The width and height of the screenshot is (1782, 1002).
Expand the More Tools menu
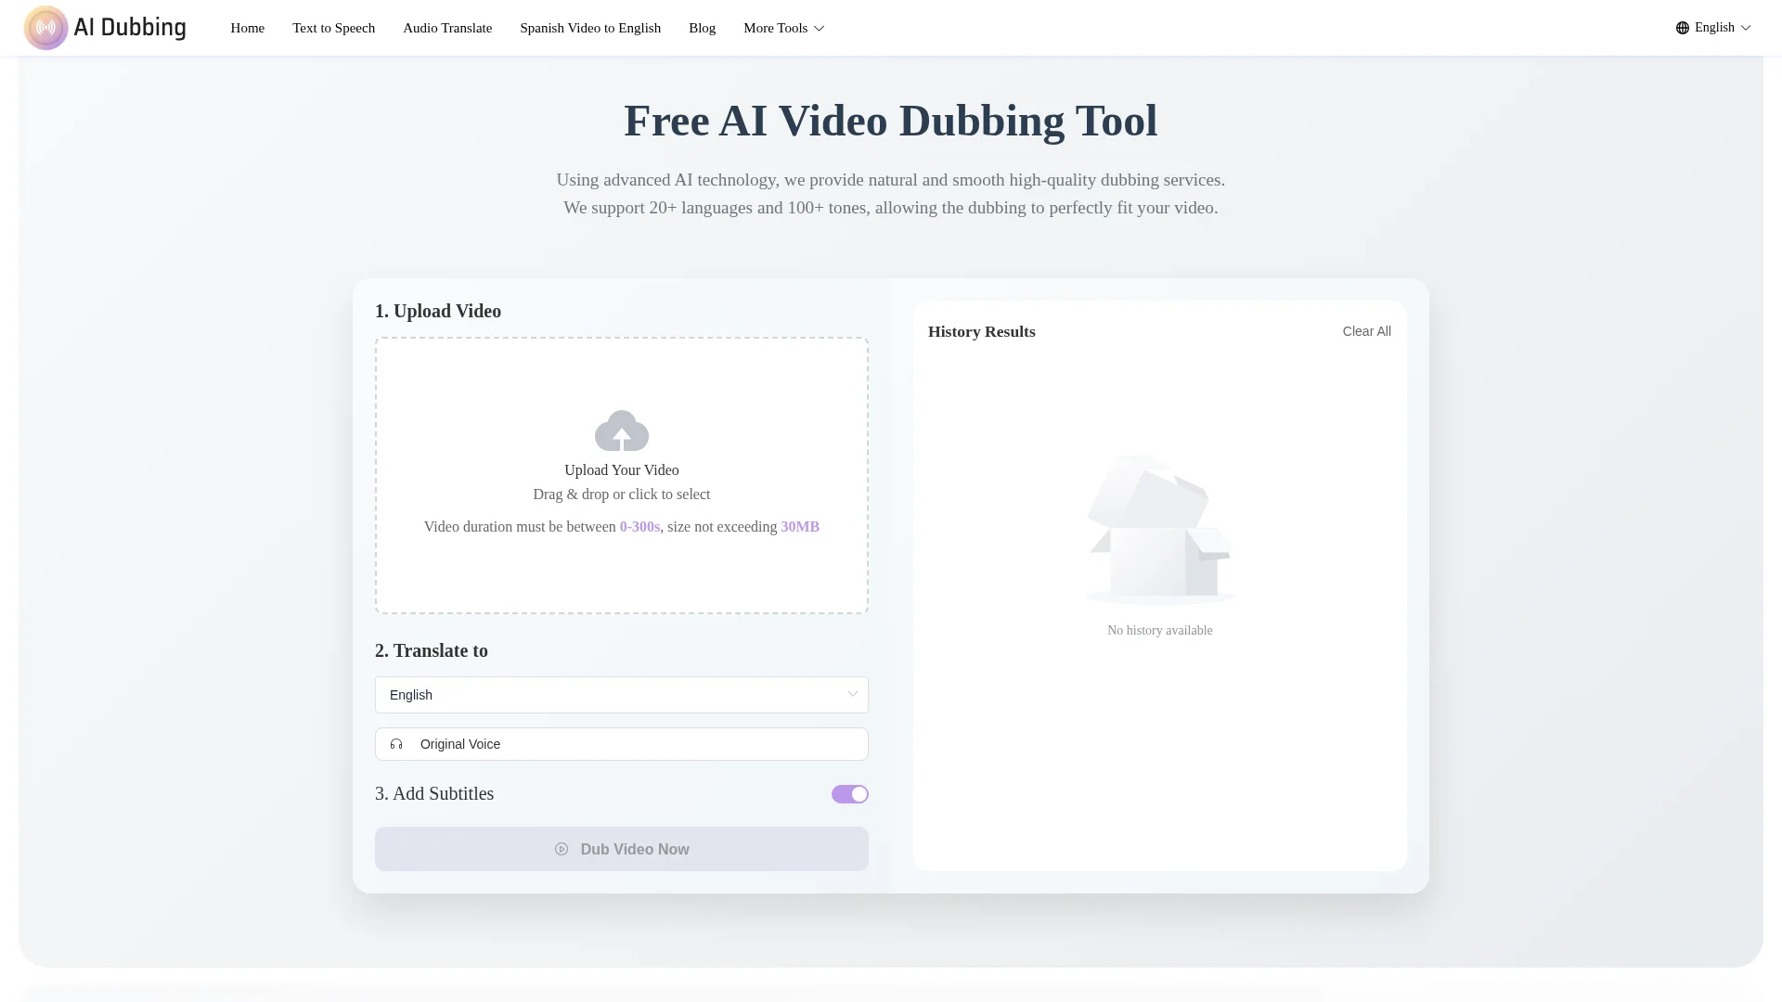coord(783,28)
